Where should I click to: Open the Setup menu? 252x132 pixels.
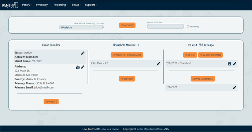pyautogui.click(x=76, y=5)
